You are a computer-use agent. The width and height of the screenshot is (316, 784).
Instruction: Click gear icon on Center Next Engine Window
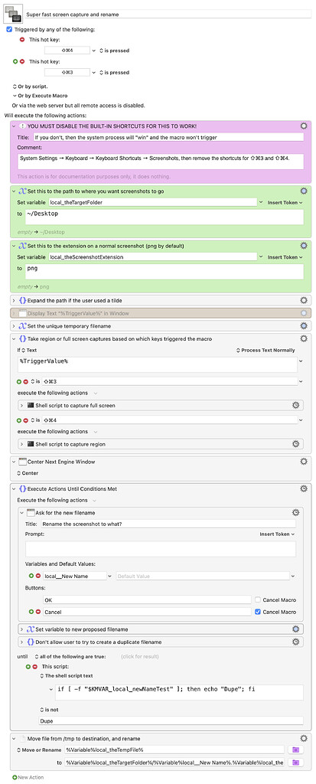point(304,462)
